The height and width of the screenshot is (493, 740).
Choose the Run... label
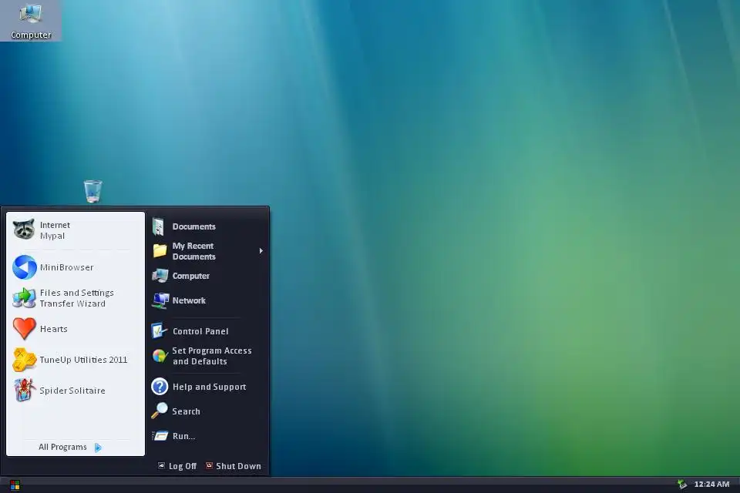click(183, 436)
